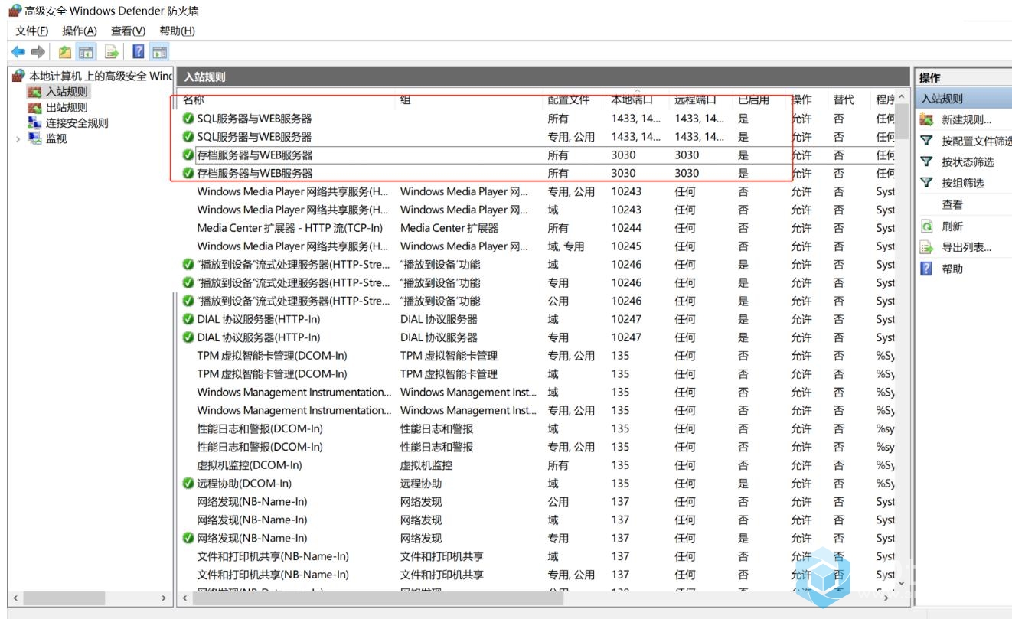
Task: Open the 查看(V) menu
Action: click(x=128, y=31)
